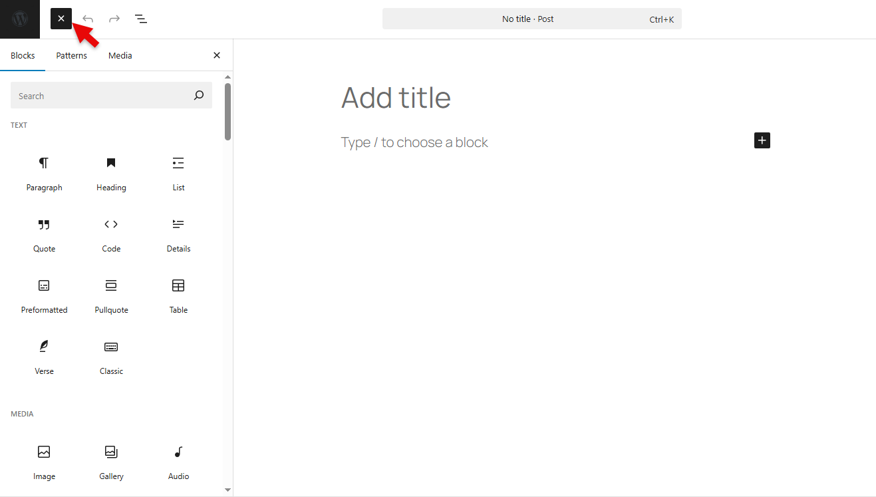Focus the block Search field
This screenshot has height=497, width=876.
click(111, 96)
